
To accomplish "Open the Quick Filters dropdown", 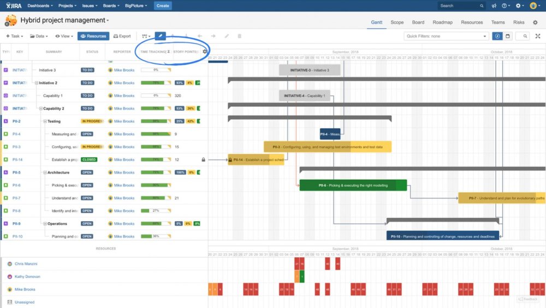I will point(446,36).
